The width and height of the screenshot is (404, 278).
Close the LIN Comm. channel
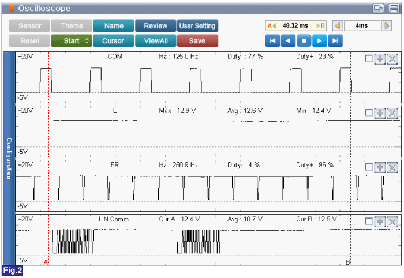(x=392, y=221)
